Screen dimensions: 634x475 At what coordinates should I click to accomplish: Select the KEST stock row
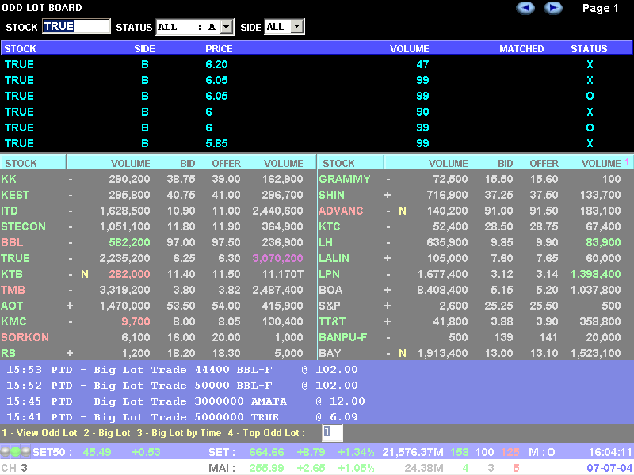(158, 195)
